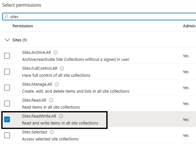Check the Sites.Archive.All checkbox

click(x=7, y=56)
